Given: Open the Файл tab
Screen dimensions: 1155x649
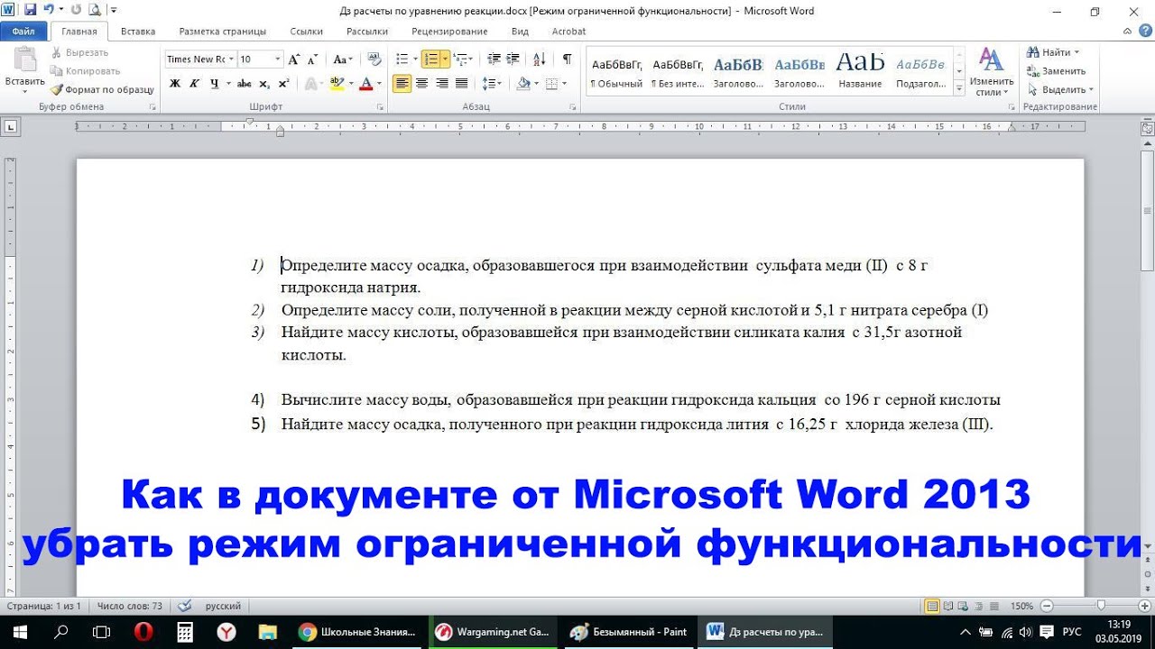Looking at the screenshot, I should 23,32.
